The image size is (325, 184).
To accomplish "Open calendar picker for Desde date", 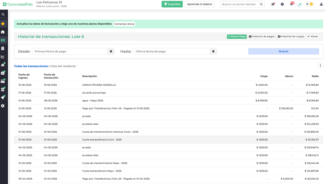I will point(111,51).
